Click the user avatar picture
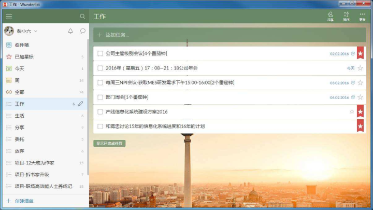 click(x=9, y=31)
